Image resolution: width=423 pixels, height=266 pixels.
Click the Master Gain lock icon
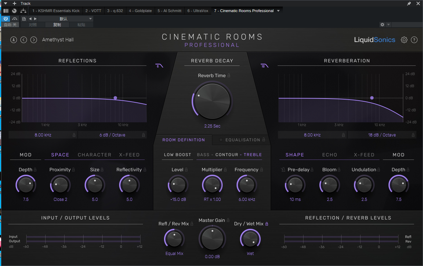pos(228,220)
